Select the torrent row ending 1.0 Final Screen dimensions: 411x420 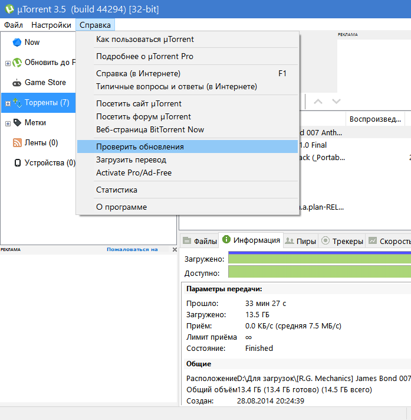pos(355,145)
